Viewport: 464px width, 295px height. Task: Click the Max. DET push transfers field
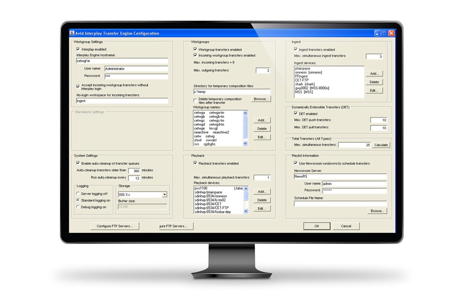click(x=379, y=120)
